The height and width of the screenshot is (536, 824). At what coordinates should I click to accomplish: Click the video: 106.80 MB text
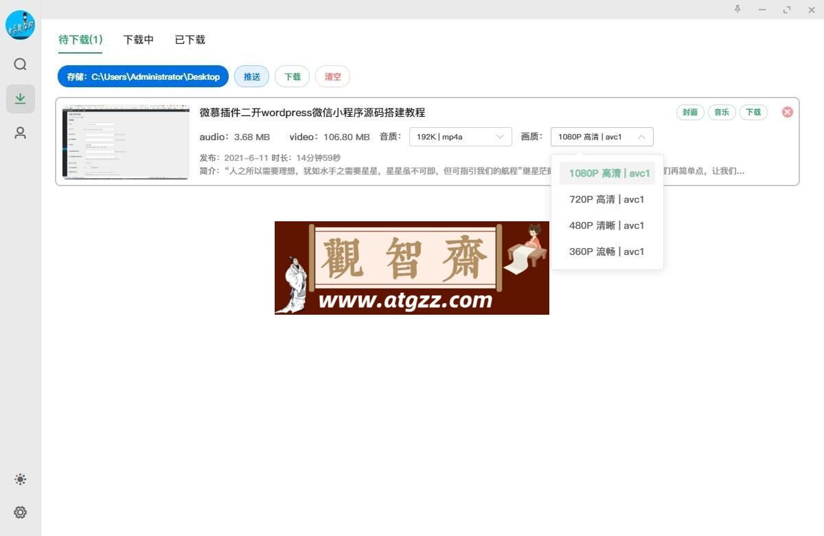(330, 137)
